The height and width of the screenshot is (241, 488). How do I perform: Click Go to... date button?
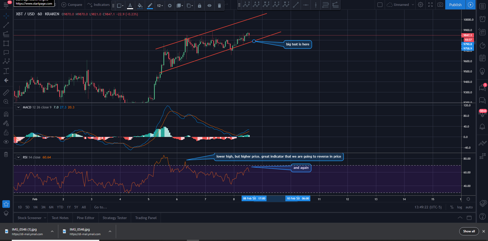point(101,207)
